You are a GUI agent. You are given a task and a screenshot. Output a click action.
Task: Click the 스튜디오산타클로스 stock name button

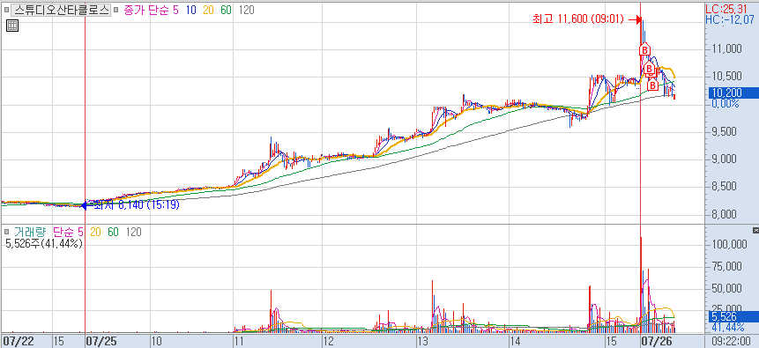[61, 10]
